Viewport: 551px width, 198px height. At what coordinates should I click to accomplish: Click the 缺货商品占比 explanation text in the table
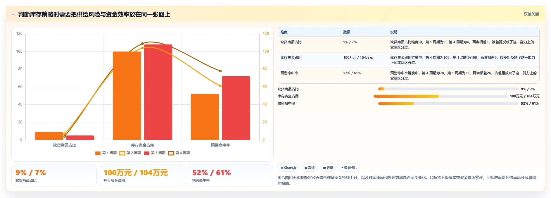point(462,45)
